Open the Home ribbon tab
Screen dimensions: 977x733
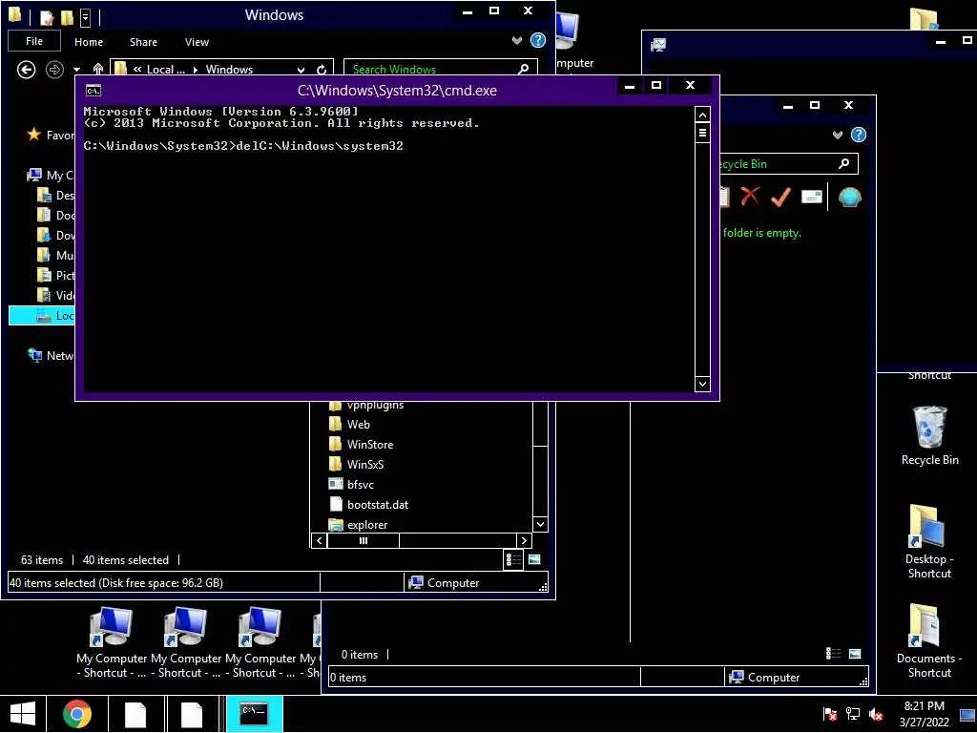(x=89, y=42)
